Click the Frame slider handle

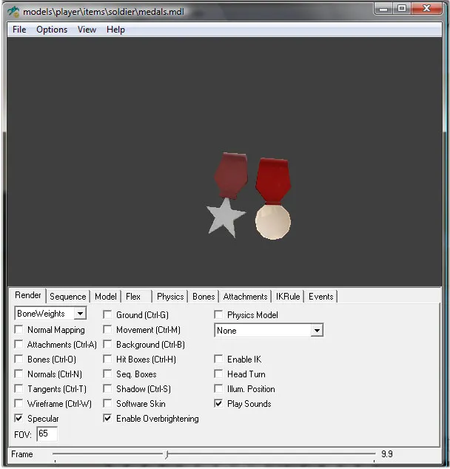[x=167, y=455]
